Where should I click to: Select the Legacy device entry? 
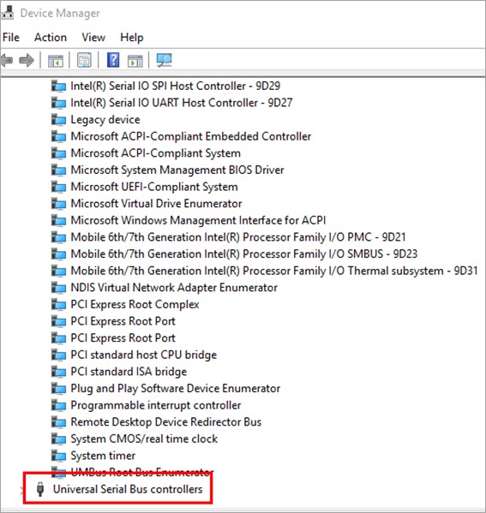105,119
